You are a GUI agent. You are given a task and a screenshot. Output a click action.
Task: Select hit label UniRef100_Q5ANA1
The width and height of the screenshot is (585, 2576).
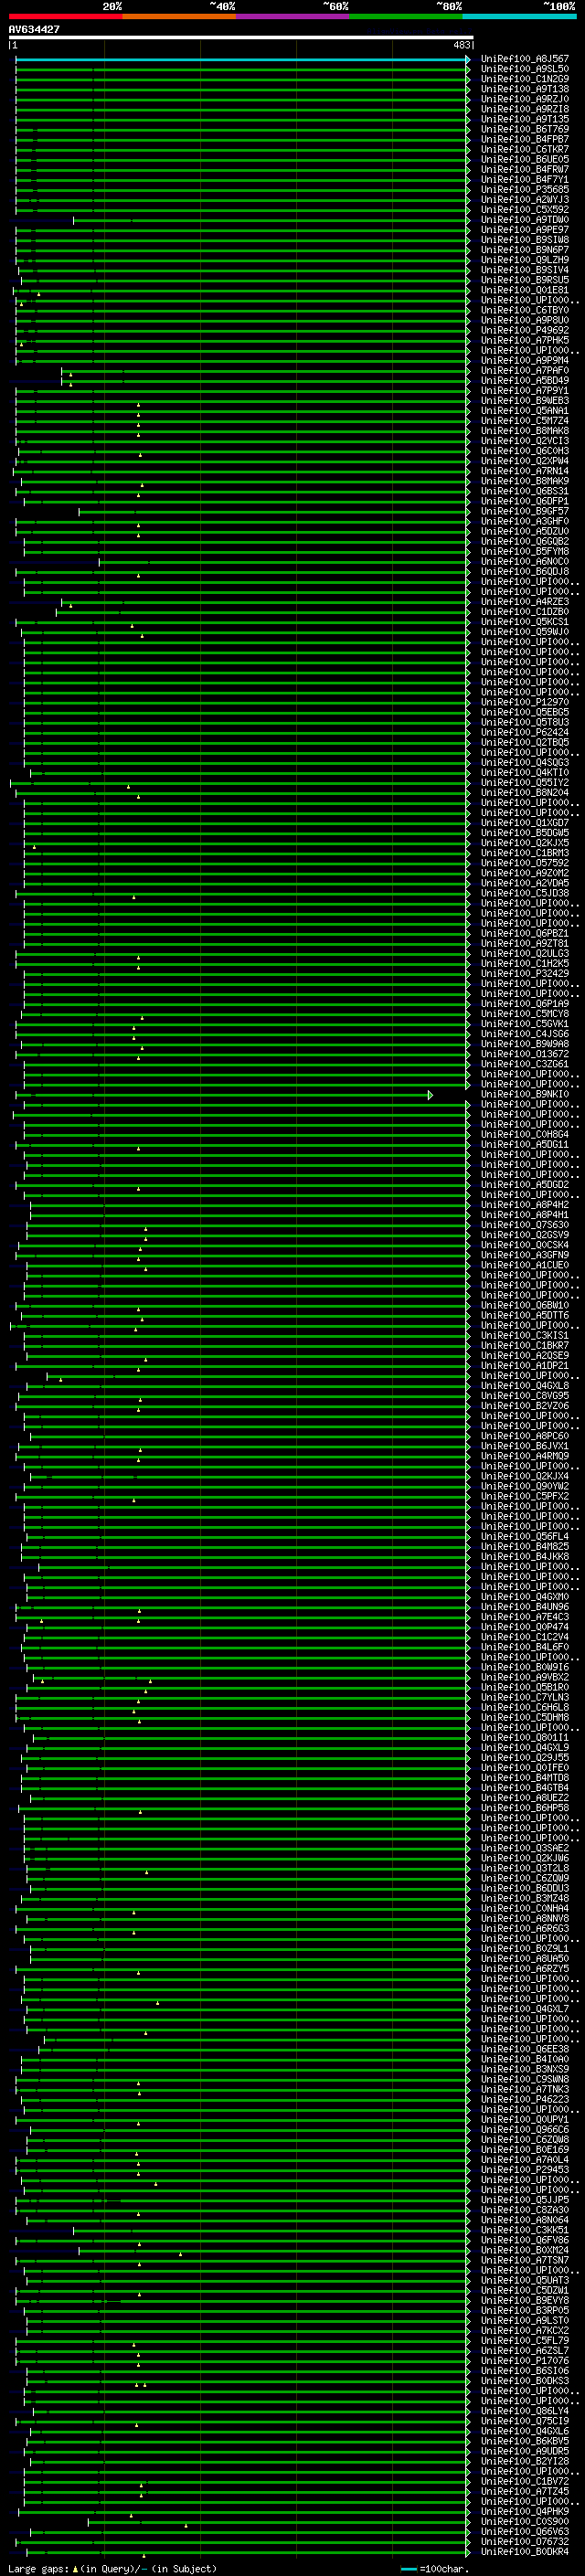coord(525,410)
